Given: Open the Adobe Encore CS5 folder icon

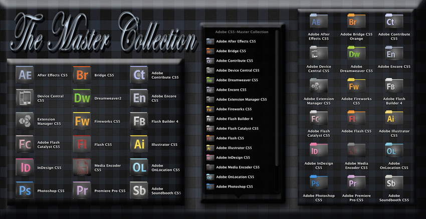Looking at the screenshot, I should point(394,53).
